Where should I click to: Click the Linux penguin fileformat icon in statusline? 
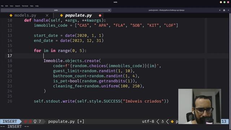[163, 122]
